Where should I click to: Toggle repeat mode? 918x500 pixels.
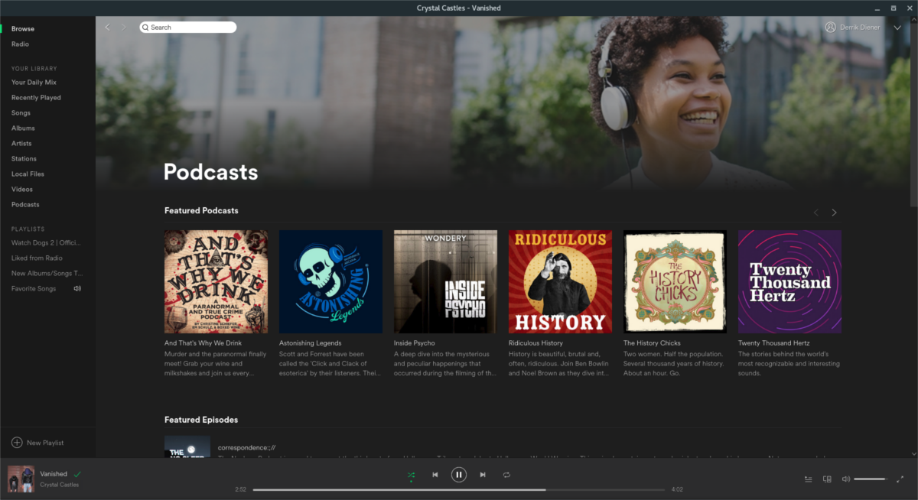[x=506, y=475]
